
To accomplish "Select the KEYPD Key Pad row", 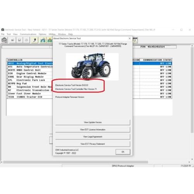I will click(30, 83).
